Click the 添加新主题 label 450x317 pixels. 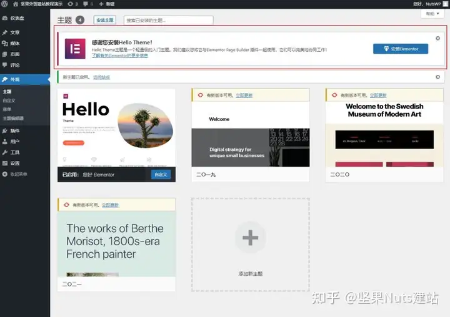(250, 274)
